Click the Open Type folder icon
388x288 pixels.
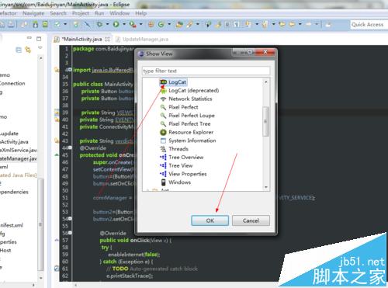(179, 25)
